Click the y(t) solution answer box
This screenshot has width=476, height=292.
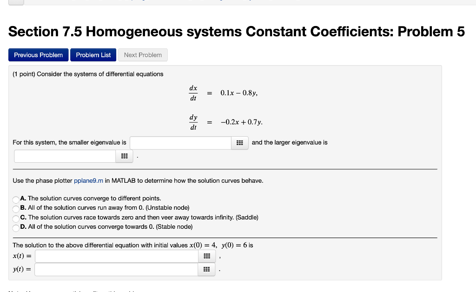pyautogui.click(x=116, y=269)
